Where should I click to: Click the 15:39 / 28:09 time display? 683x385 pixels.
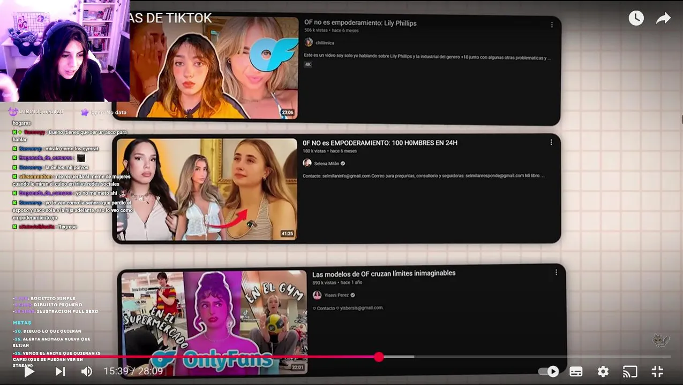133,371
